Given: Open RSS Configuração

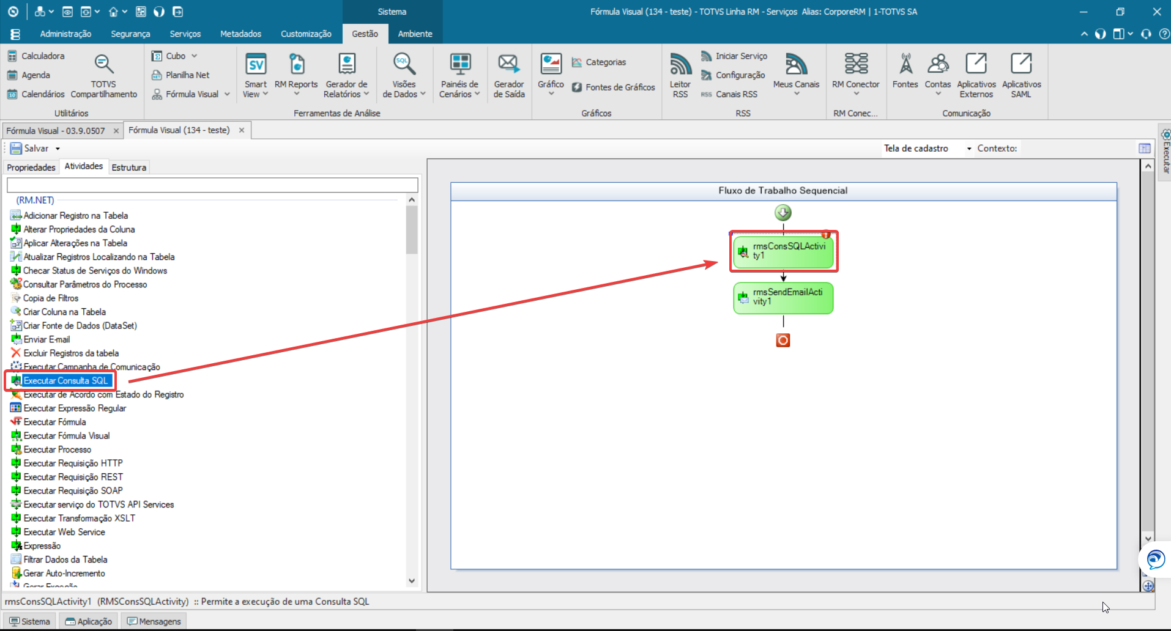Looking at the screenshot, I should [x=733, y=75].
